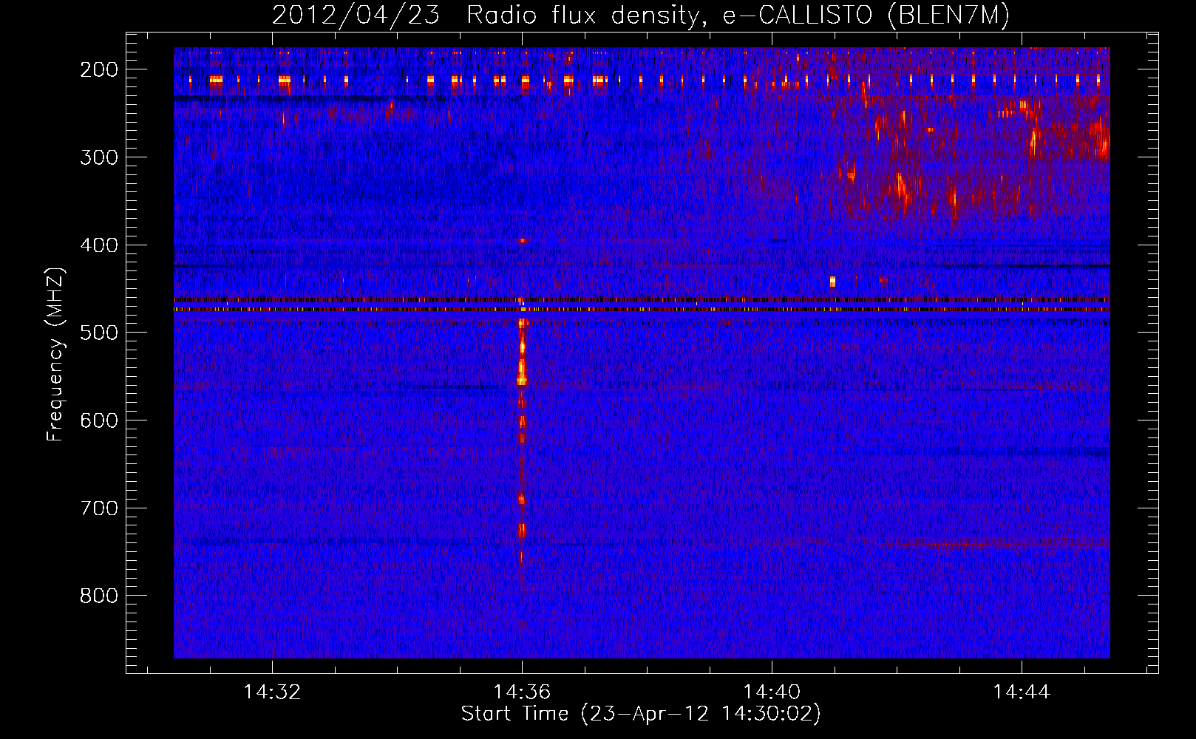
Task: Click the plot title '2012/04/23 Radio flux density'
Action: [x=640, y=15]
